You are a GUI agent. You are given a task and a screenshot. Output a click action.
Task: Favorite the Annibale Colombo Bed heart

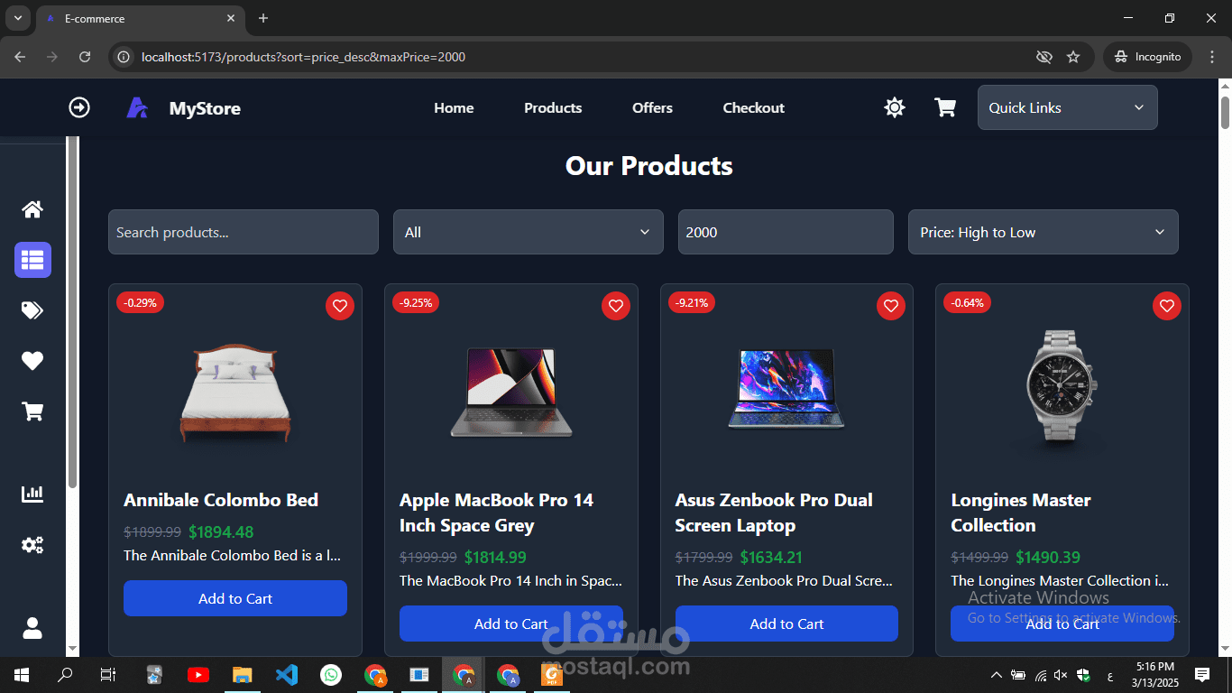click(x=340, y=306)
